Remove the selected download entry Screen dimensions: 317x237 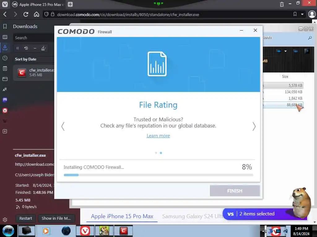[35, 48]
